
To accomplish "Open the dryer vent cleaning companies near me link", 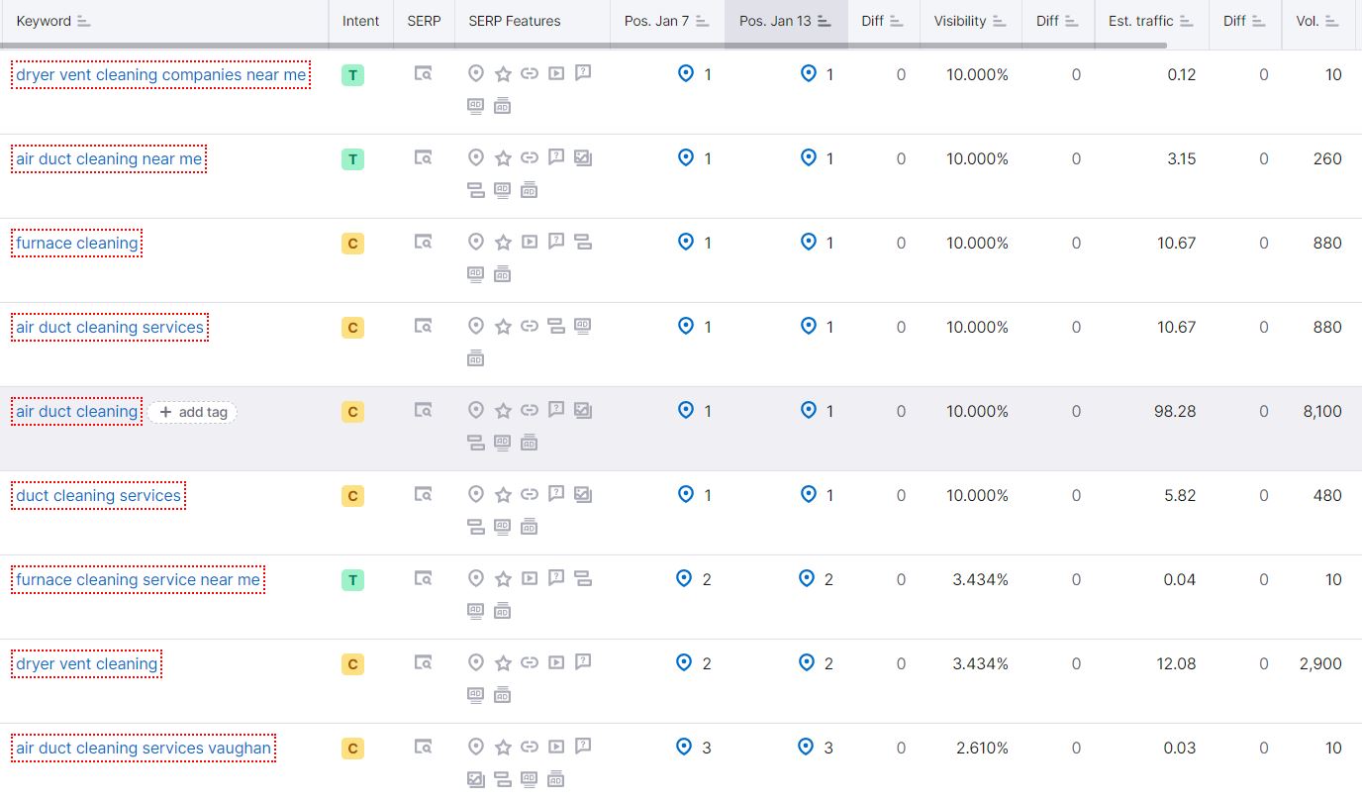I will (160, 75).
